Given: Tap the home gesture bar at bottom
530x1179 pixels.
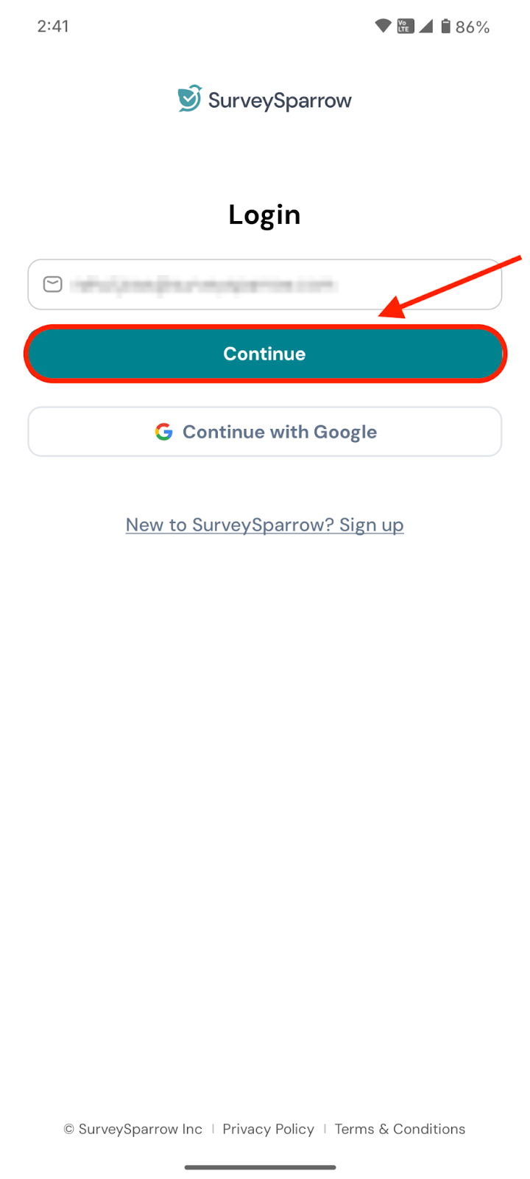Looking at the screenshot, I should pos(261,1167).
